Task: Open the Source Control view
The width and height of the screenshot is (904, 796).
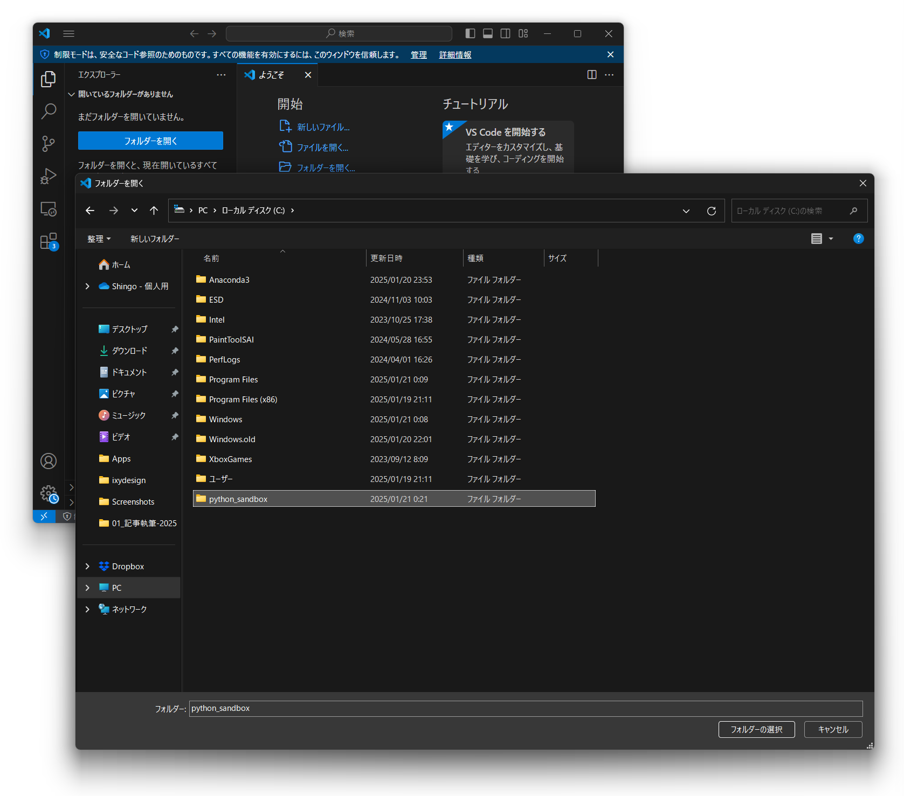Action: point(49,143)
